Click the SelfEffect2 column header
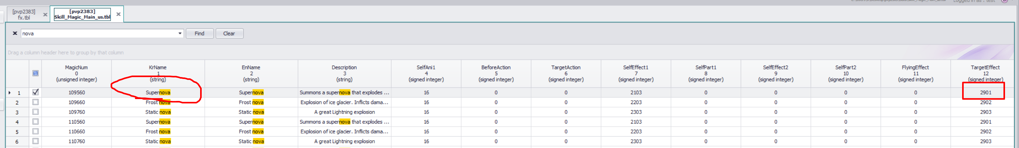This screenshot has width=1019, height=148. click(776, 73)
